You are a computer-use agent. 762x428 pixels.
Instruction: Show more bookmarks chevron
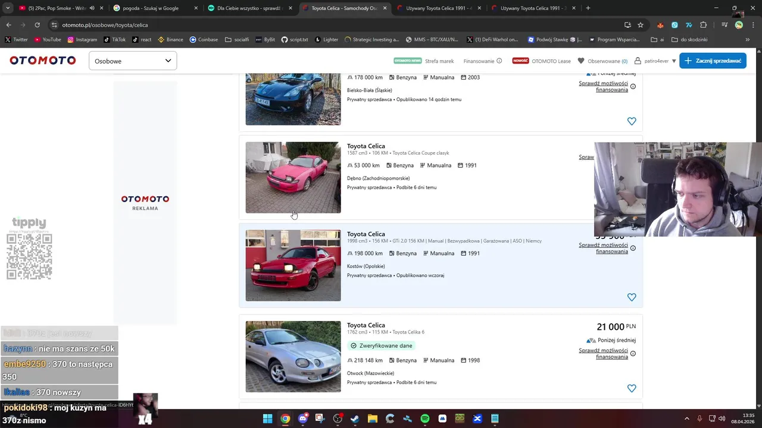(747, 40)
